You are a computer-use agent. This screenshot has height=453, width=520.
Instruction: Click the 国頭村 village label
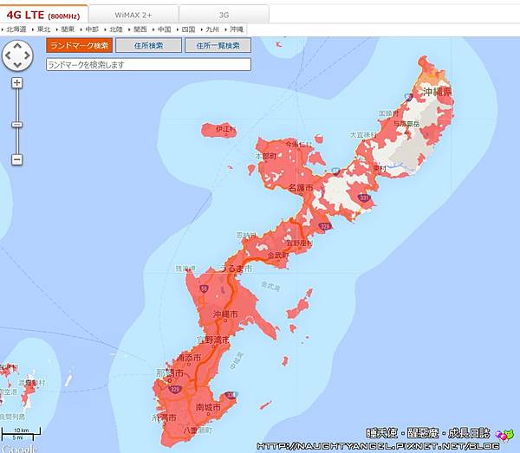(x=388, y=113)
